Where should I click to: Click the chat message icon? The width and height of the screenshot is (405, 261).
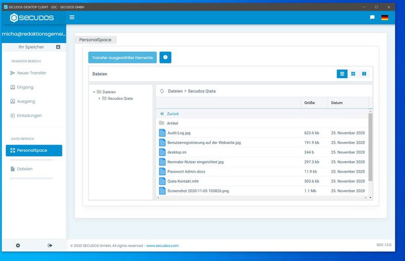(372, 17)
